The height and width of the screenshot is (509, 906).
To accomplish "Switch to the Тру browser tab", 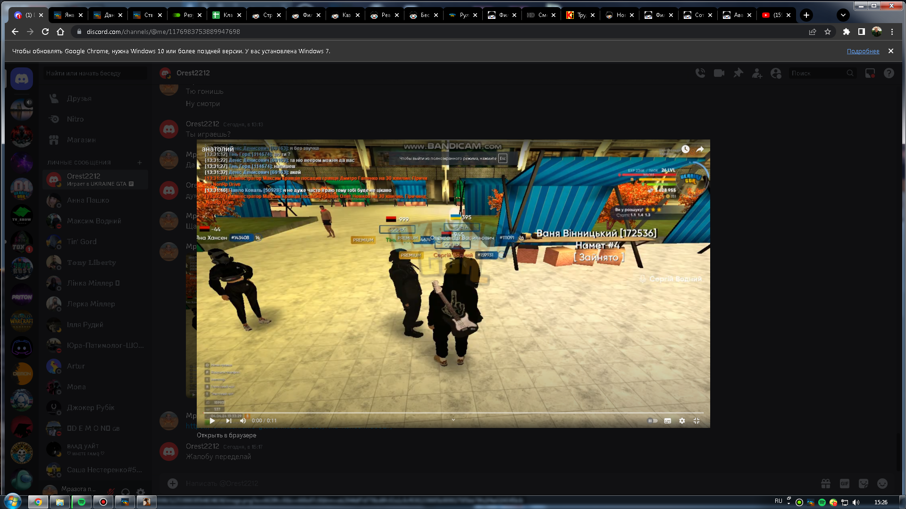I will point(580,15).
